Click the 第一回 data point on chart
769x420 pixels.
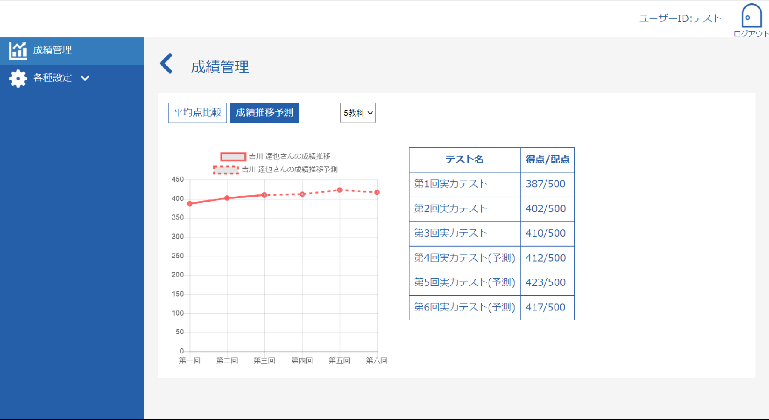point(190,204)
